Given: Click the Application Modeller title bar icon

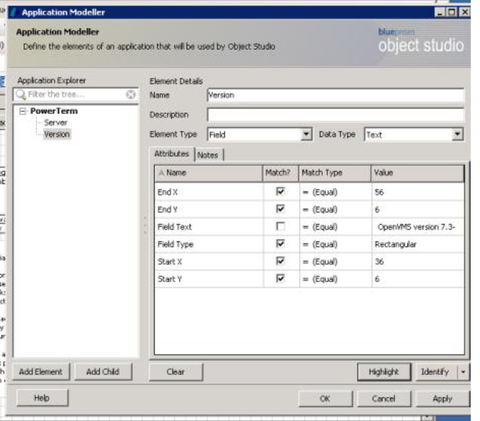Looking at the screenshot, I should click(14, 12).
